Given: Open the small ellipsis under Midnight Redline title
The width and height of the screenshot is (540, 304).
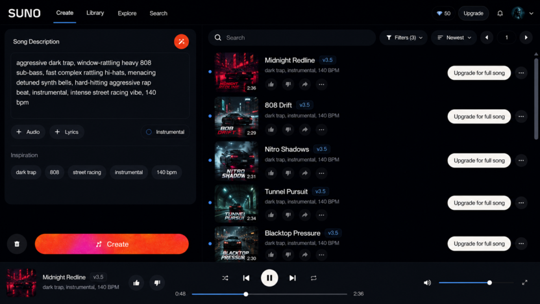Looking at the screenshot, I should pyautogui.click(x=321, y=84).
